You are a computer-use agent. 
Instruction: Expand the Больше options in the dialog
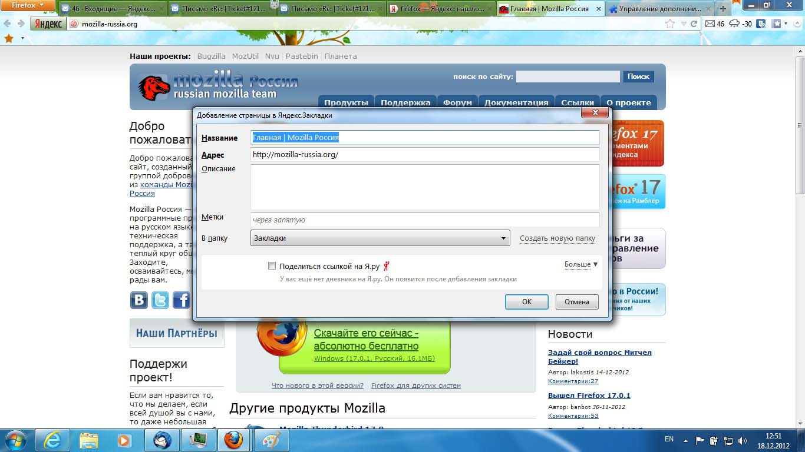tap(581, 264)
